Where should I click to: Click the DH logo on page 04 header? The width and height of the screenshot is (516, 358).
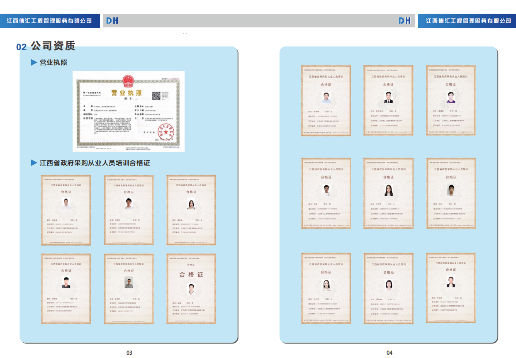pos(404,21)
